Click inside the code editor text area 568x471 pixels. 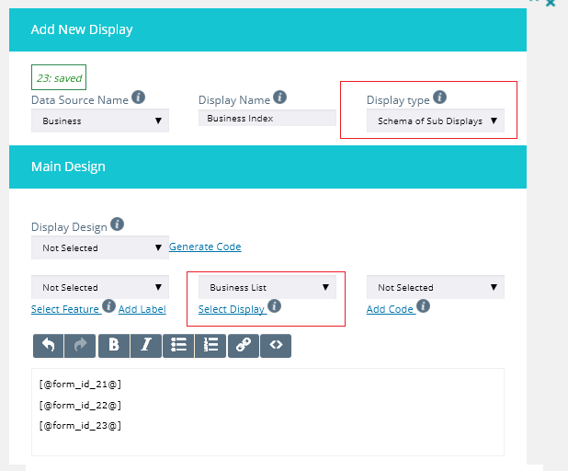pos(267,412)
